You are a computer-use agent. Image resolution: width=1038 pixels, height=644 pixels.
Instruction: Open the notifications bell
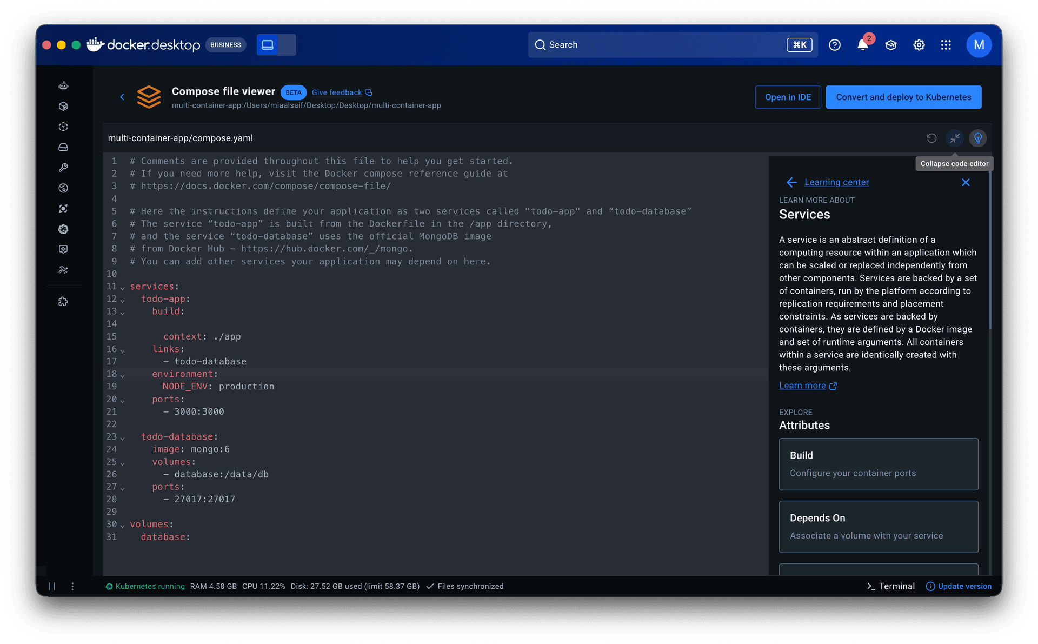(863, 45)
